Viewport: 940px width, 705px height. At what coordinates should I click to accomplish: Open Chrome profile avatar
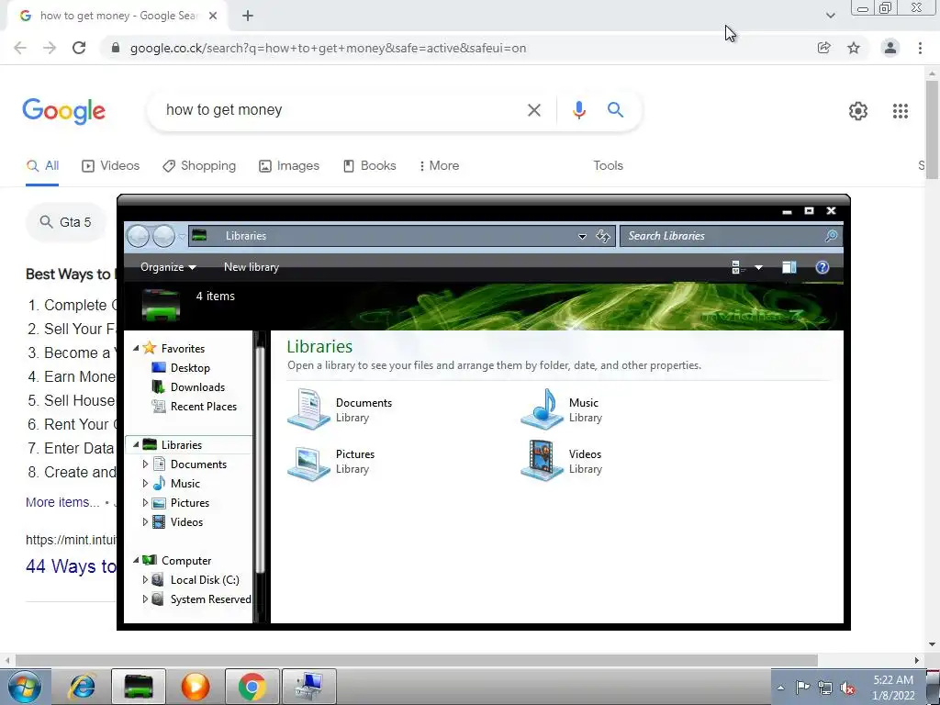click(890, 48)
